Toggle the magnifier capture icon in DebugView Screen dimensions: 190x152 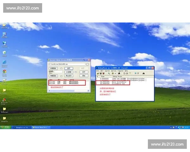[x=109, y=73]
